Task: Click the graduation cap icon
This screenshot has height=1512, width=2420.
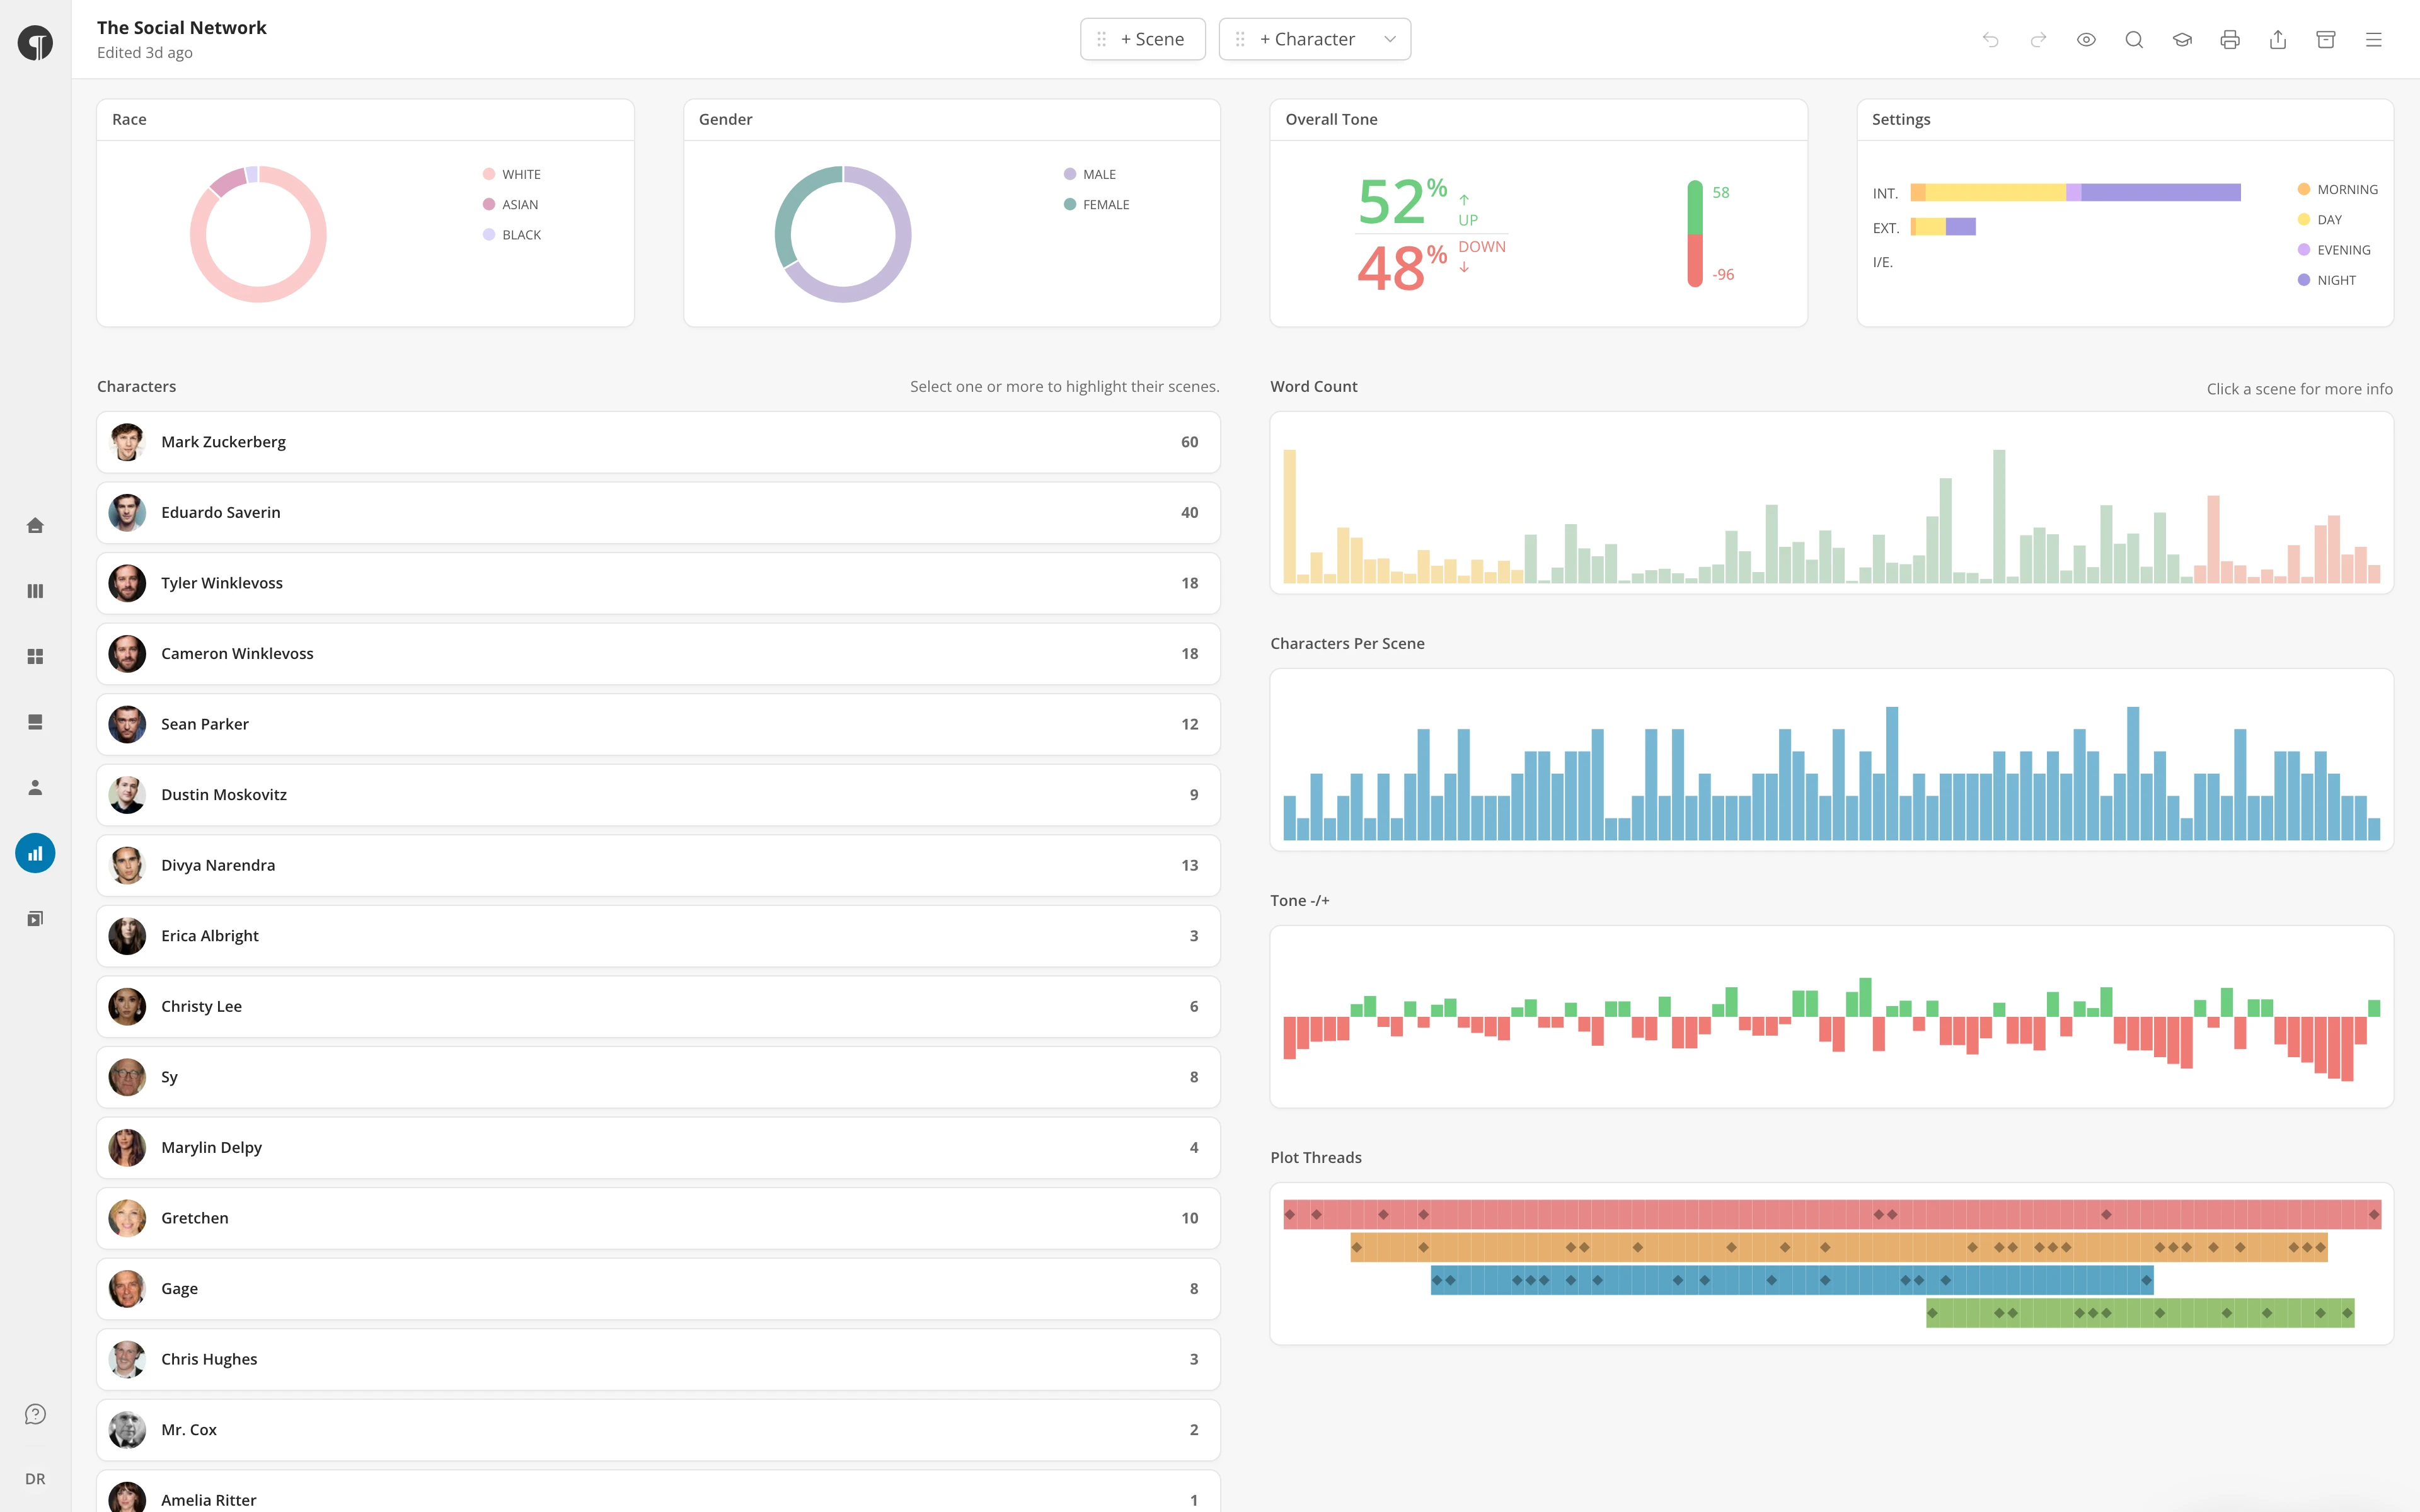Action: click(2182, 39)
